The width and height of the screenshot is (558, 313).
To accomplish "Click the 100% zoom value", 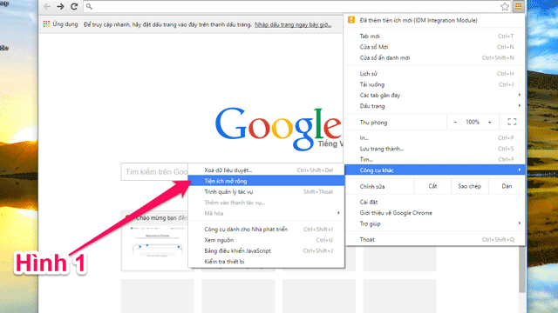I will 473,122.
